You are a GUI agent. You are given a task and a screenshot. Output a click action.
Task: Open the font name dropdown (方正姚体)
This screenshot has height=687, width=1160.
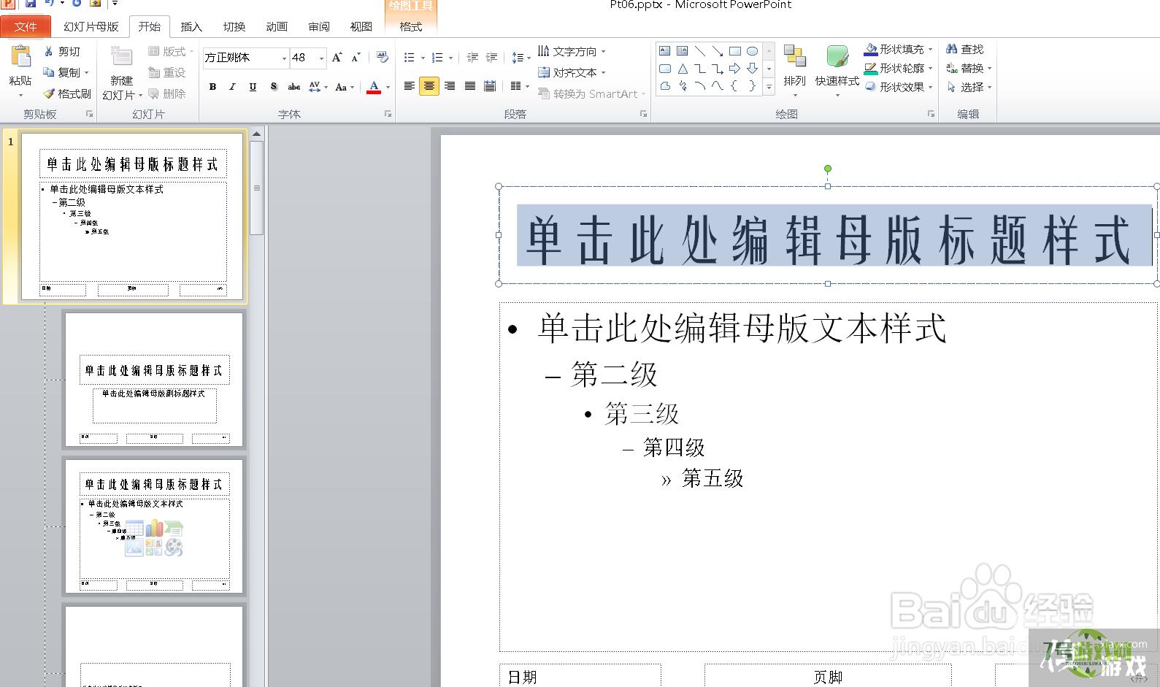(284, 58)
